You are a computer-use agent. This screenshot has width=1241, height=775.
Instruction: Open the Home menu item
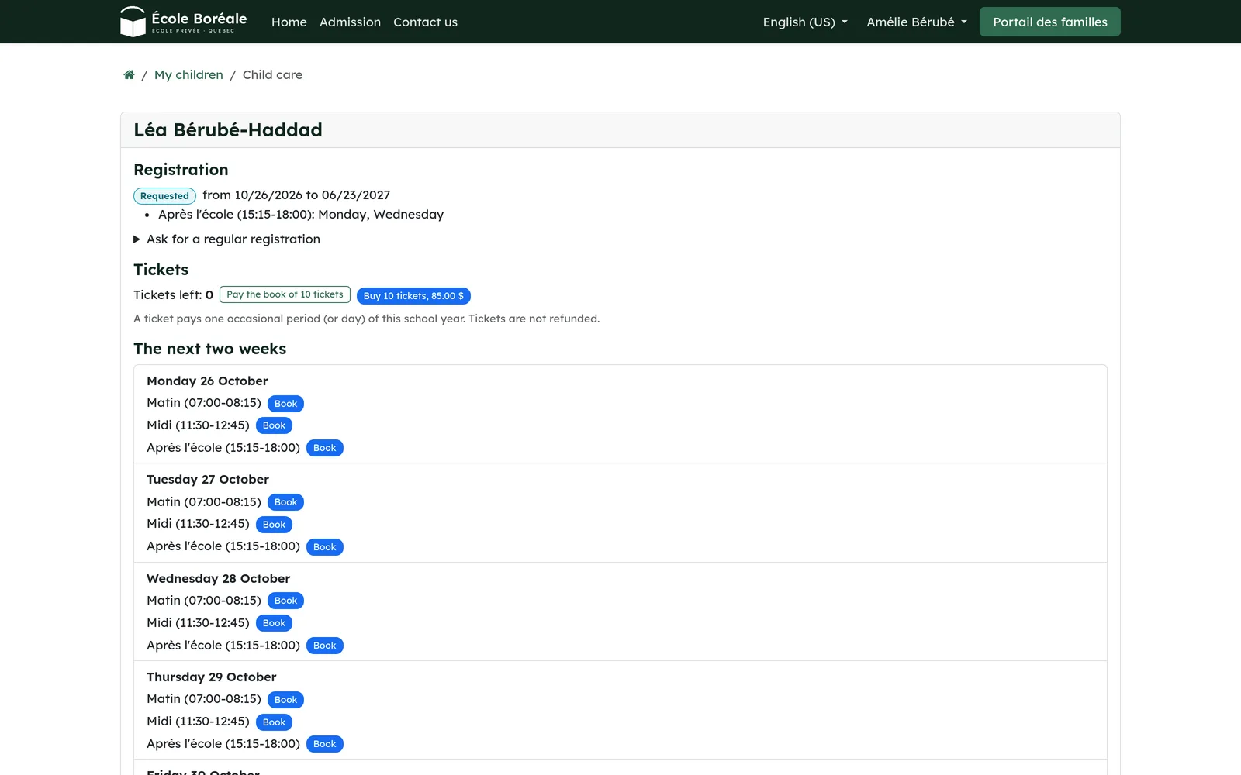coord(289,22)
